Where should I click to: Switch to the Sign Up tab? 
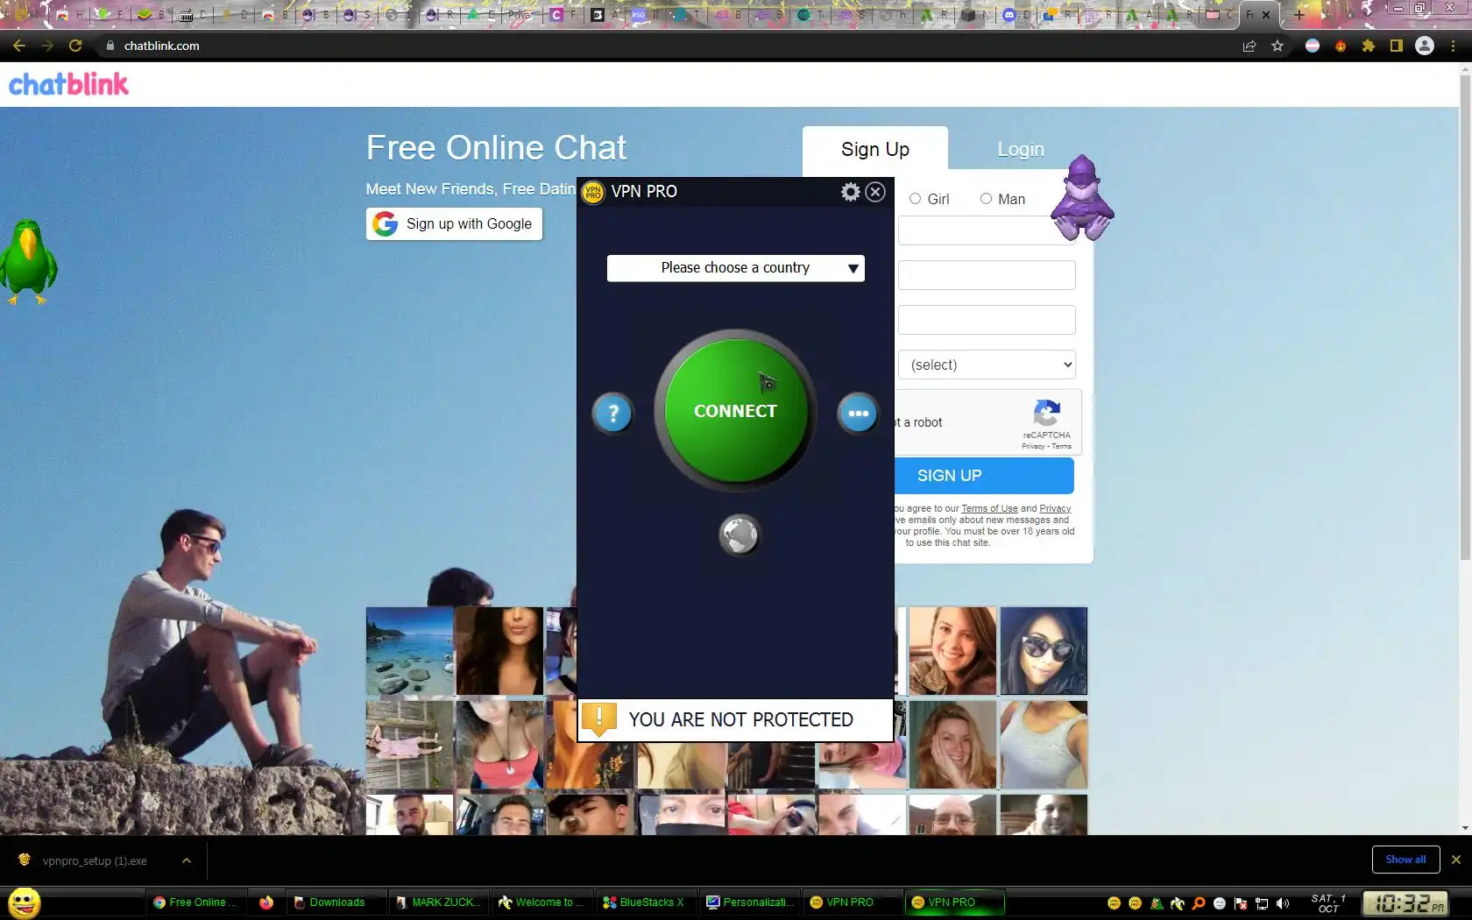pyautogui.click(x=875, y=150)
